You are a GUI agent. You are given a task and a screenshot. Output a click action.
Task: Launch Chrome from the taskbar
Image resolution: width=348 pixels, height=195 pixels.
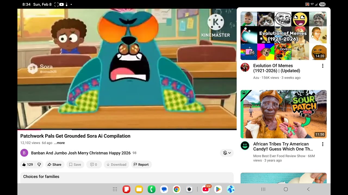[176, 189]
